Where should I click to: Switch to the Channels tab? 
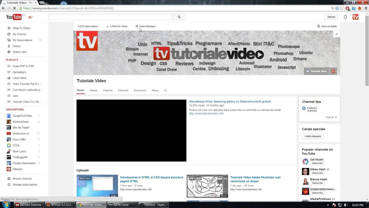123,90
